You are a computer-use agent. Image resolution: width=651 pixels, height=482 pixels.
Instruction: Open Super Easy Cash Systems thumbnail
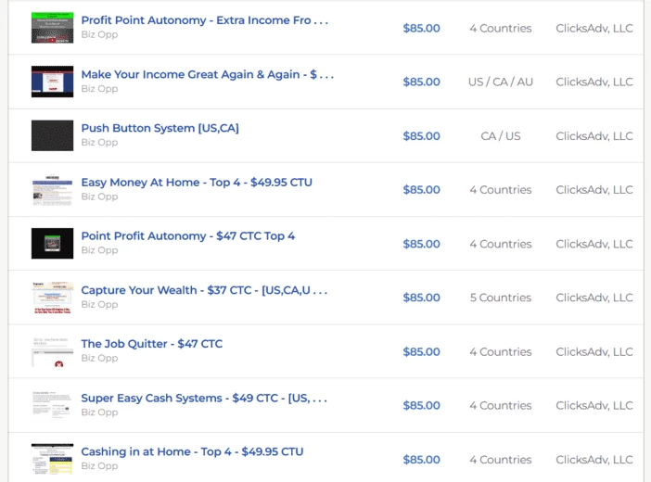tap(52, 405)
